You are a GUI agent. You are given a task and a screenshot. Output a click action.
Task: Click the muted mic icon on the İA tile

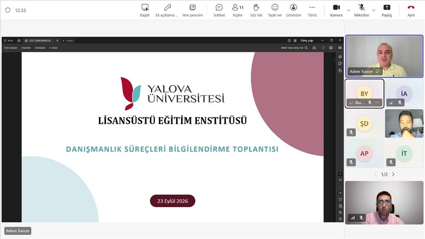[x=400, y=102]
